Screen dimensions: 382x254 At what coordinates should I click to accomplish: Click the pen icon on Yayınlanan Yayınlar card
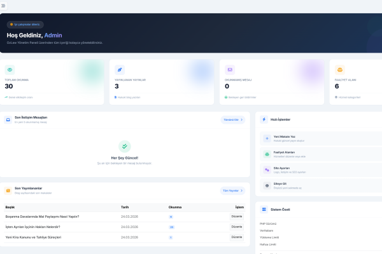click(120, 69)
